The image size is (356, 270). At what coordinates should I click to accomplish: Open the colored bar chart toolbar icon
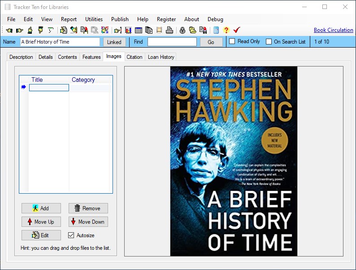[128, 30]
